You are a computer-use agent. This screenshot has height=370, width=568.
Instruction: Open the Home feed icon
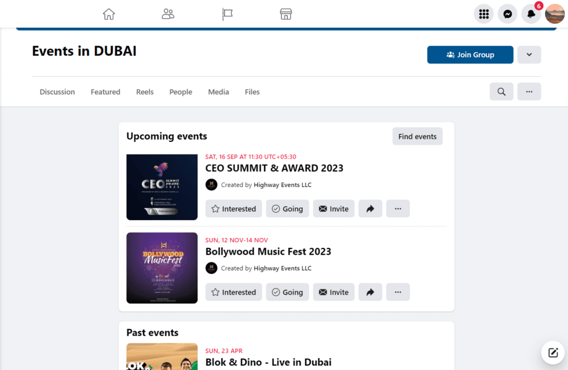tap(109, 14)
